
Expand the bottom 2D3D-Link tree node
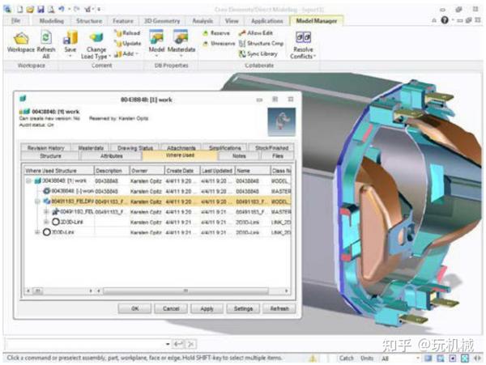click(37, 232)
